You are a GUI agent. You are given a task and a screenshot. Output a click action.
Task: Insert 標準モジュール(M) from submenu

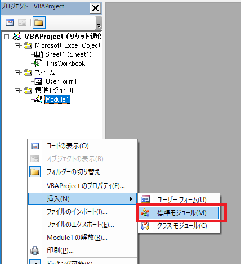pyautogui.click(x=179, y=213)
